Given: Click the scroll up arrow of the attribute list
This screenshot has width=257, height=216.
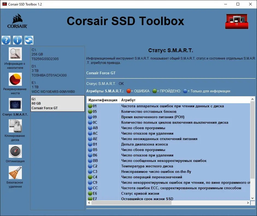Looking at the screenshot, I should pyautogui.click(x=252, y=99).
